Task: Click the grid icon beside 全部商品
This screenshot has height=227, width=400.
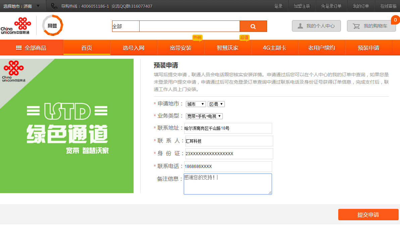Action: click(18, 48)
